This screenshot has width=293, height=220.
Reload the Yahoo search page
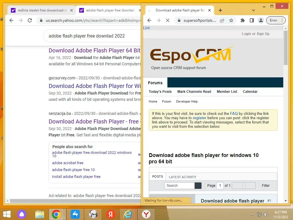pos(30,20)
